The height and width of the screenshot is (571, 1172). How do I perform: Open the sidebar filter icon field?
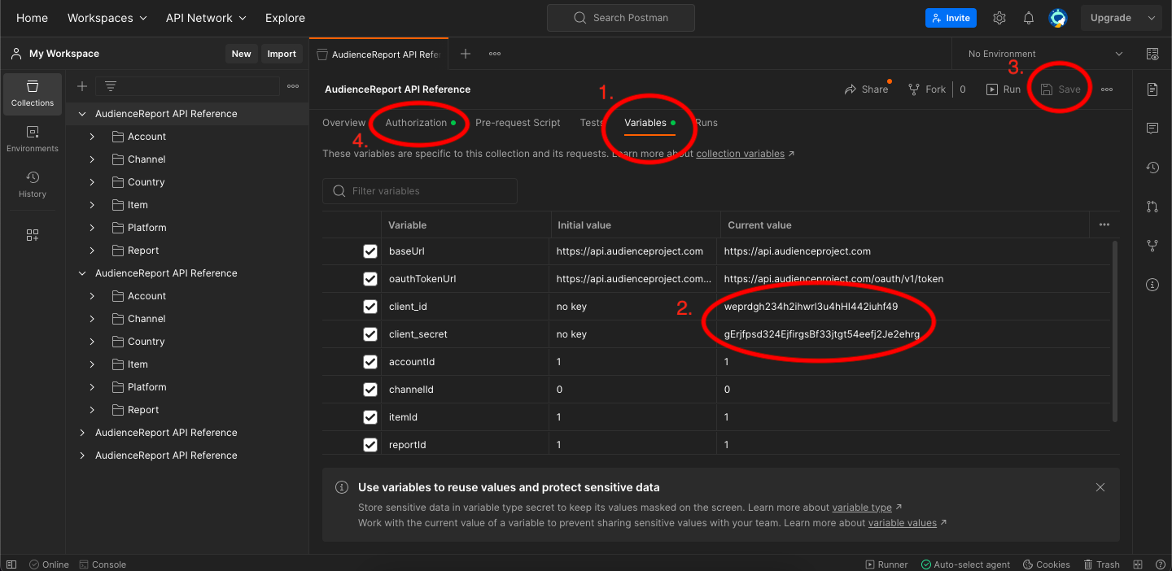[x=187, y=86]
